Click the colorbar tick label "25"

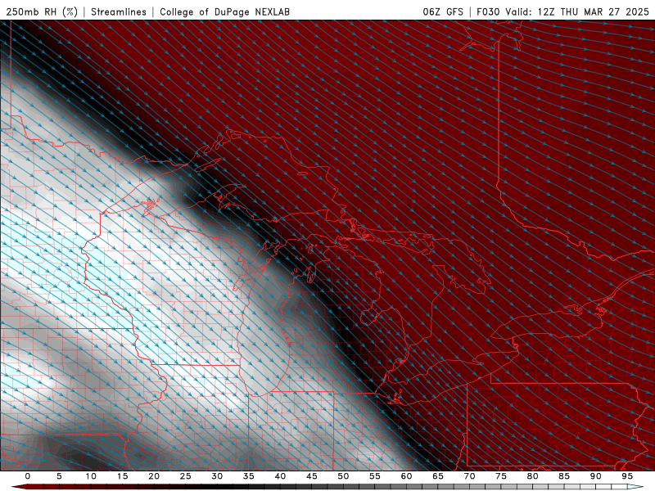(186, 476)
